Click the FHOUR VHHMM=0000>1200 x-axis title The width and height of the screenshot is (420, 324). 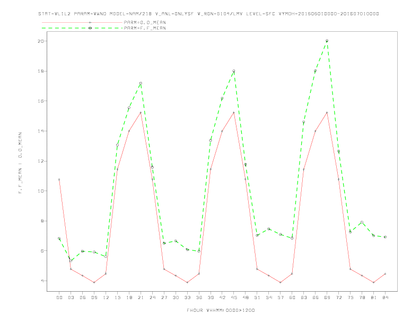[x=221, y=310]
